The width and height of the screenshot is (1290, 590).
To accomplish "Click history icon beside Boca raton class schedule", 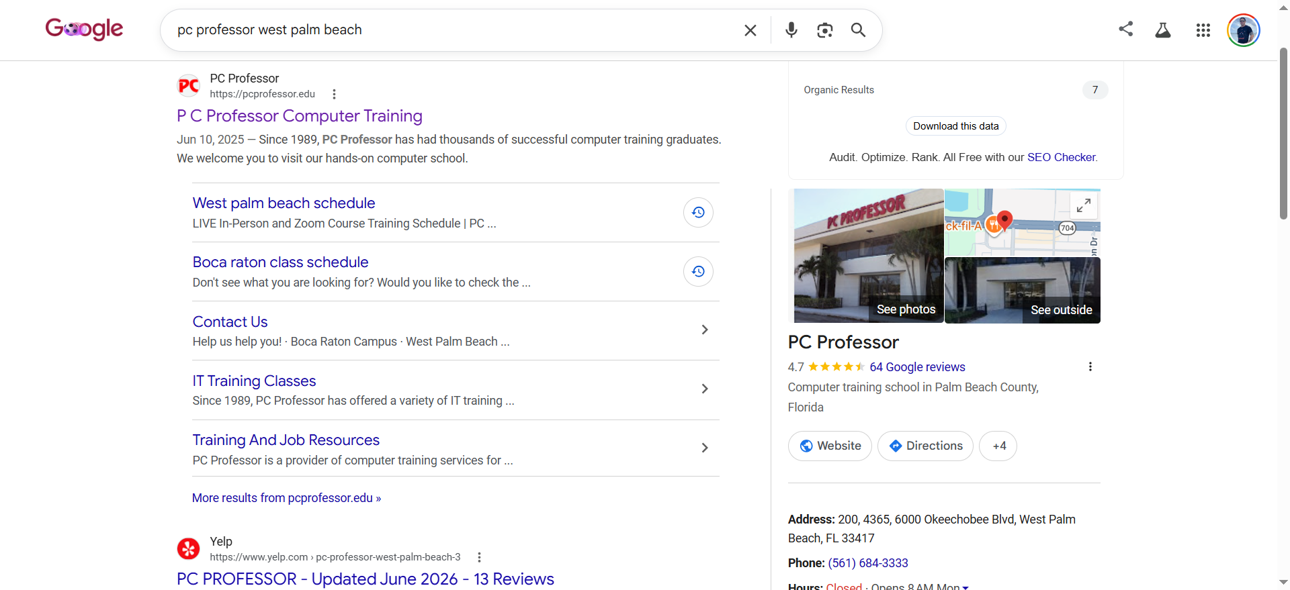I will 698,271.
